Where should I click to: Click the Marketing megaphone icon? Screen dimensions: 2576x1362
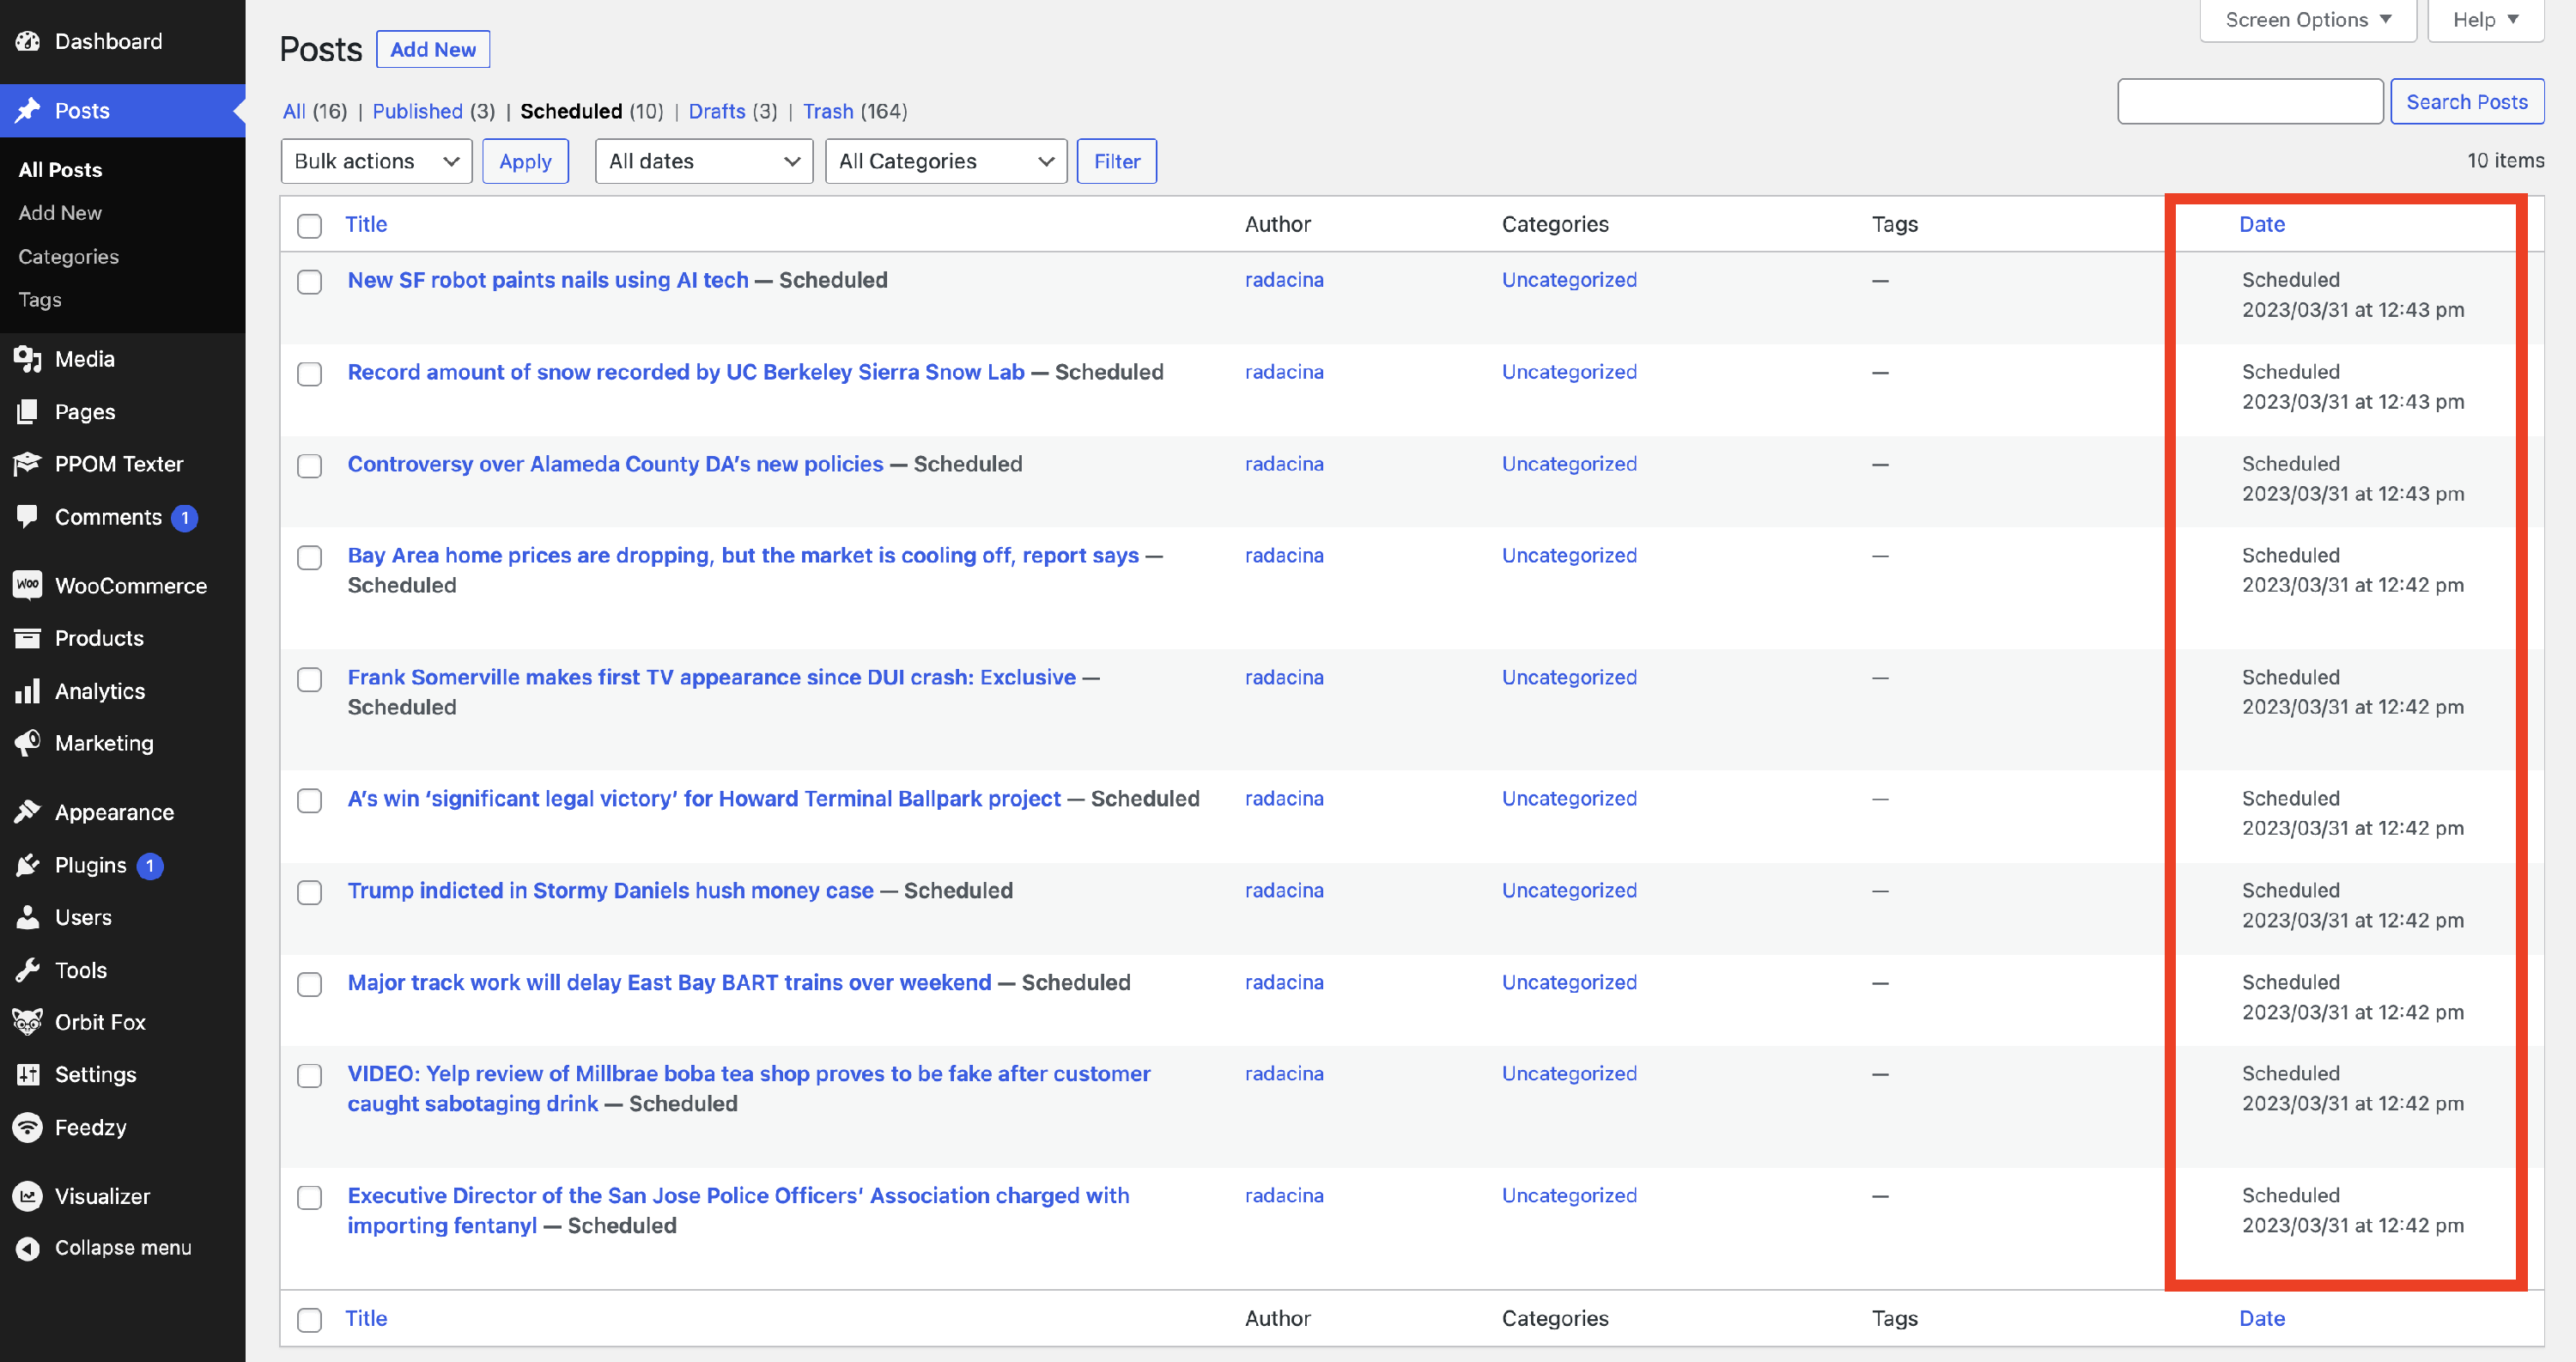click(x=27, y=743)
